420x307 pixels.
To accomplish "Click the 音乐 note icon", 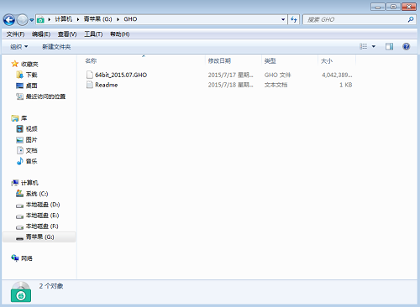I will pyautogui.click(x=19, y=161).
